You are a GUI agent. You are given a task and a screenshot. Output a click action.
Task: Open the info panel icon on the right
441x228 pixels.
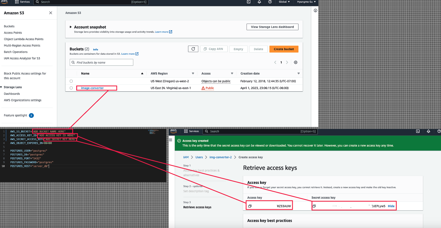315,11
